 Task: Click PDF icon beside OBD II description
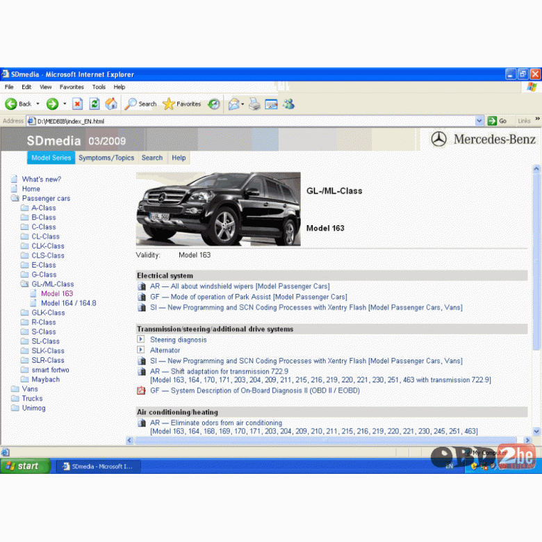point(141,391)
